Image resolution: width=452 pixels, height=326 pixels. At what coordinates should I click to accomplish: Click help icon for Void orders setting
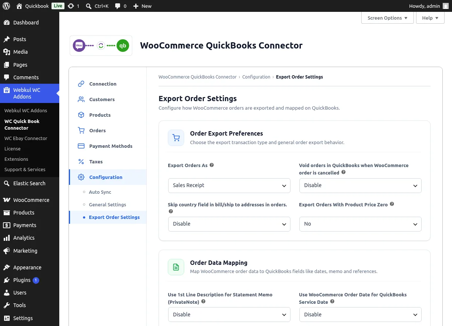pyautogui.click(x=343, y=172)
